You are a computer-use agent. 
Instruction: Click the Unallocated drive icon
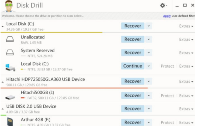click(10, 40)
